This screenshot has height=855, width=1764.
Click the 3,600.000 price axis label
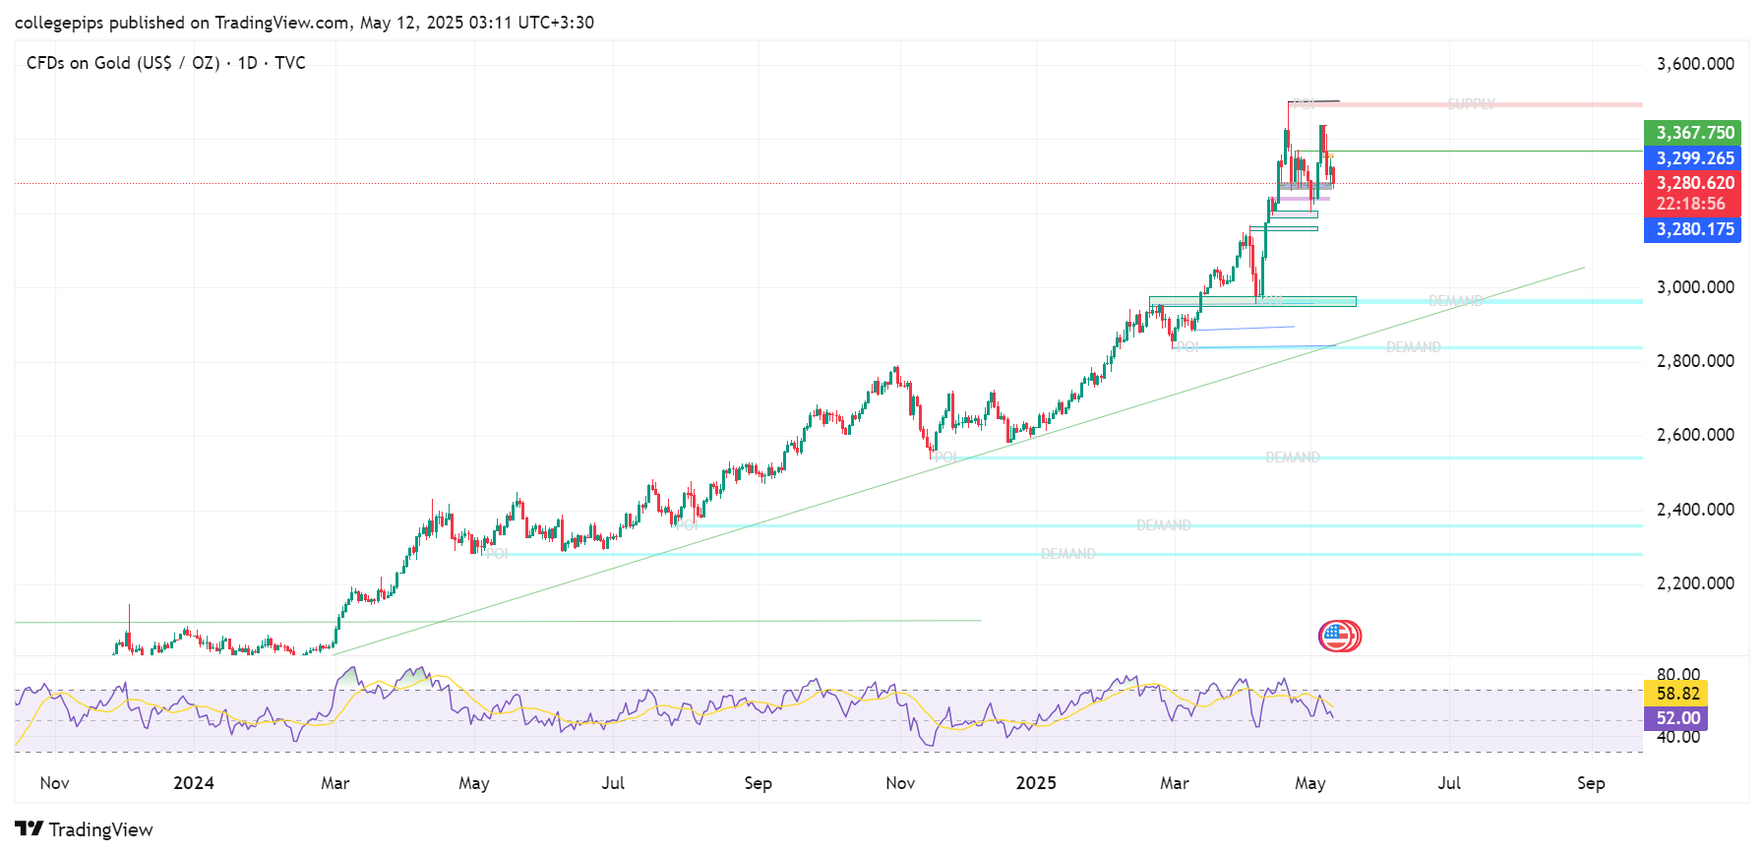[1695, 64]
